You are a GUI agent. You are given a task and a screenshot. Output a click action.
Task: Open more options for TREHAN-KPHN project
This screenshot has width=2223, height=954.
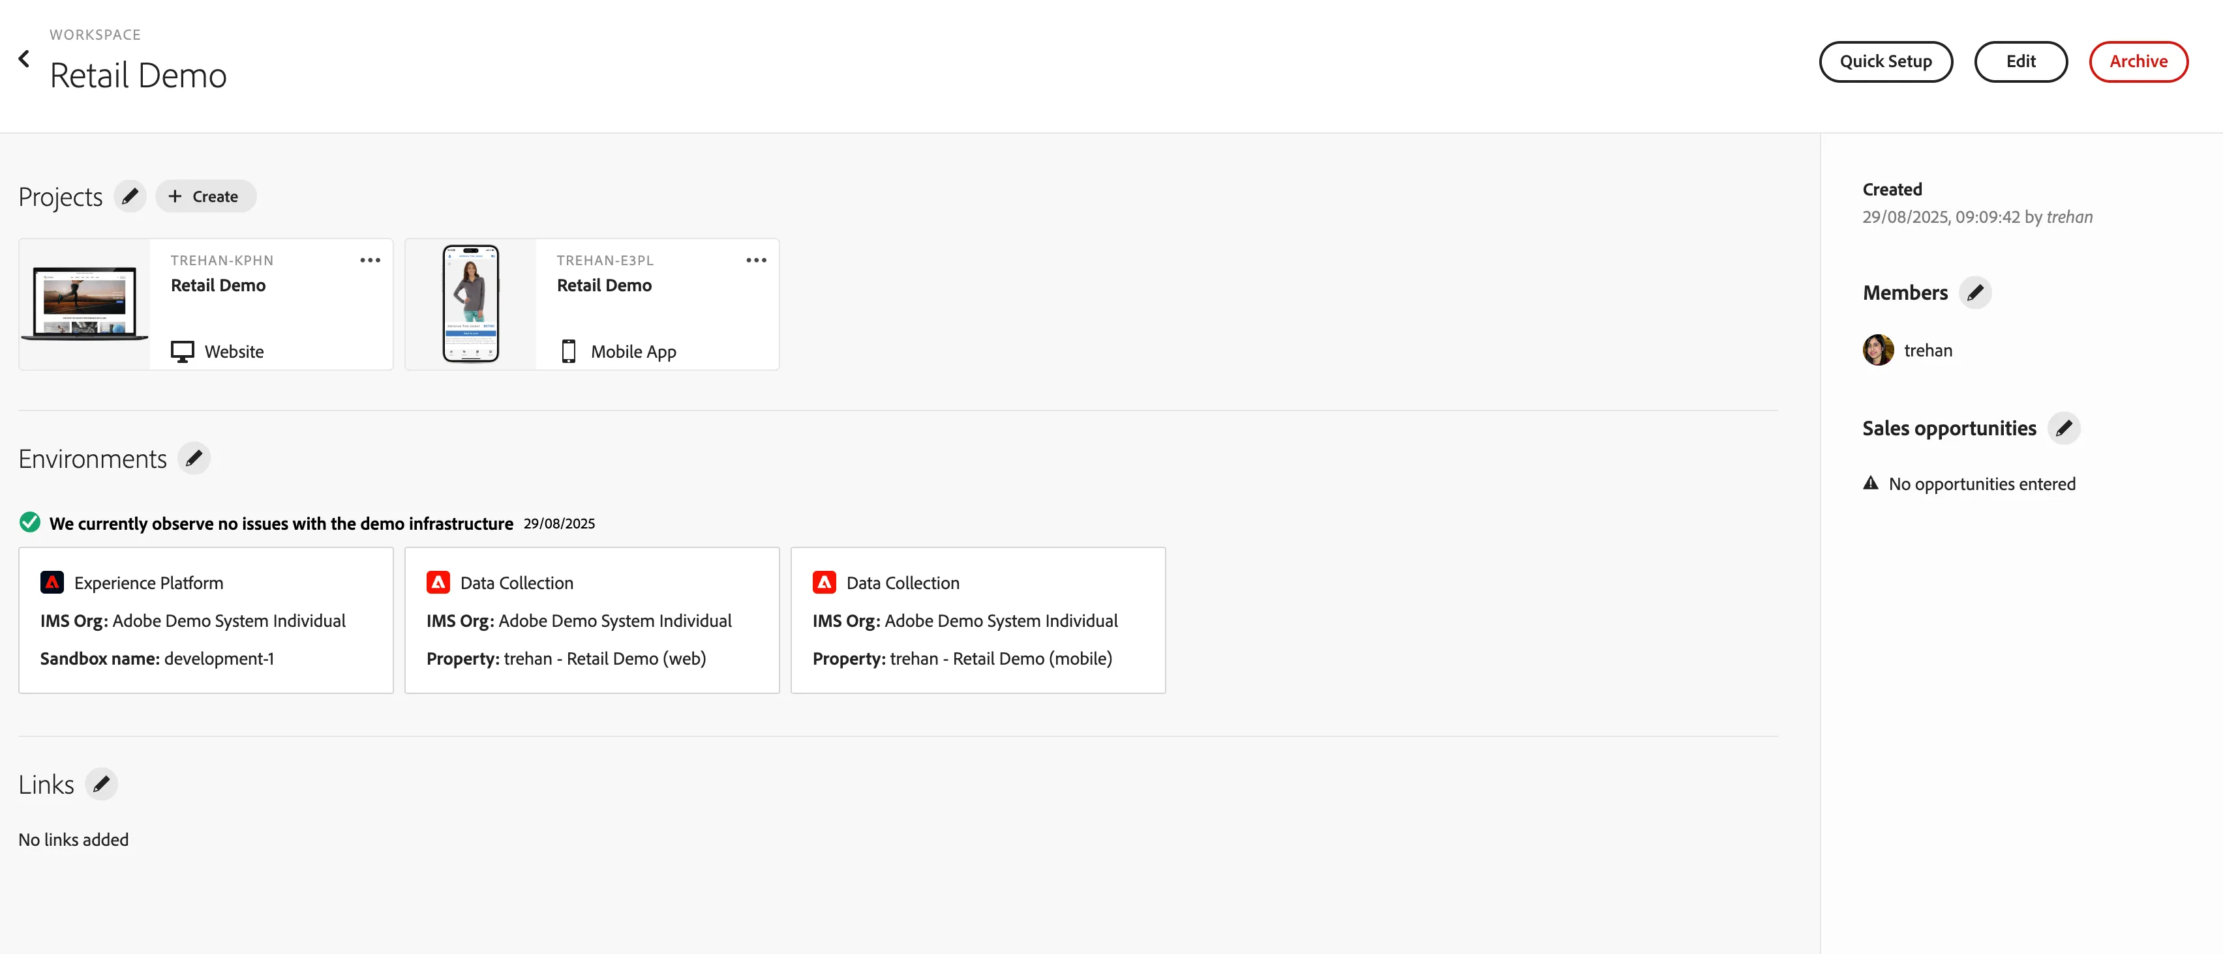point(370,260)
